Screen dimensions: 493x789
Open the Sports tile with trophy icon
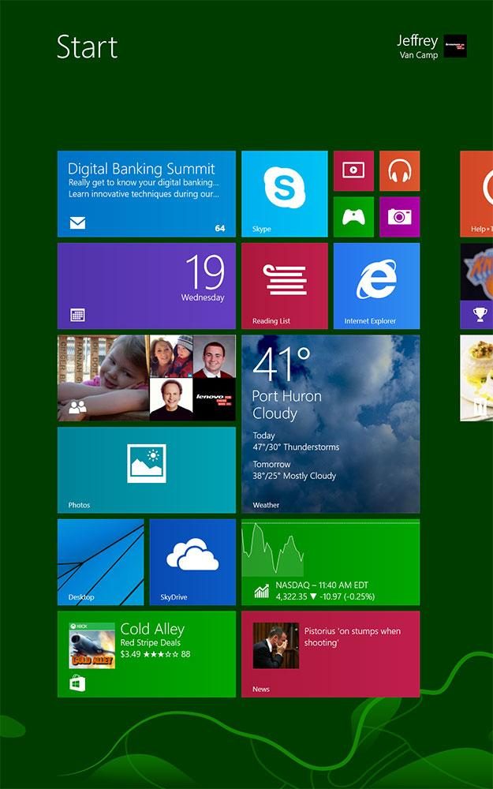coord(476,286)
